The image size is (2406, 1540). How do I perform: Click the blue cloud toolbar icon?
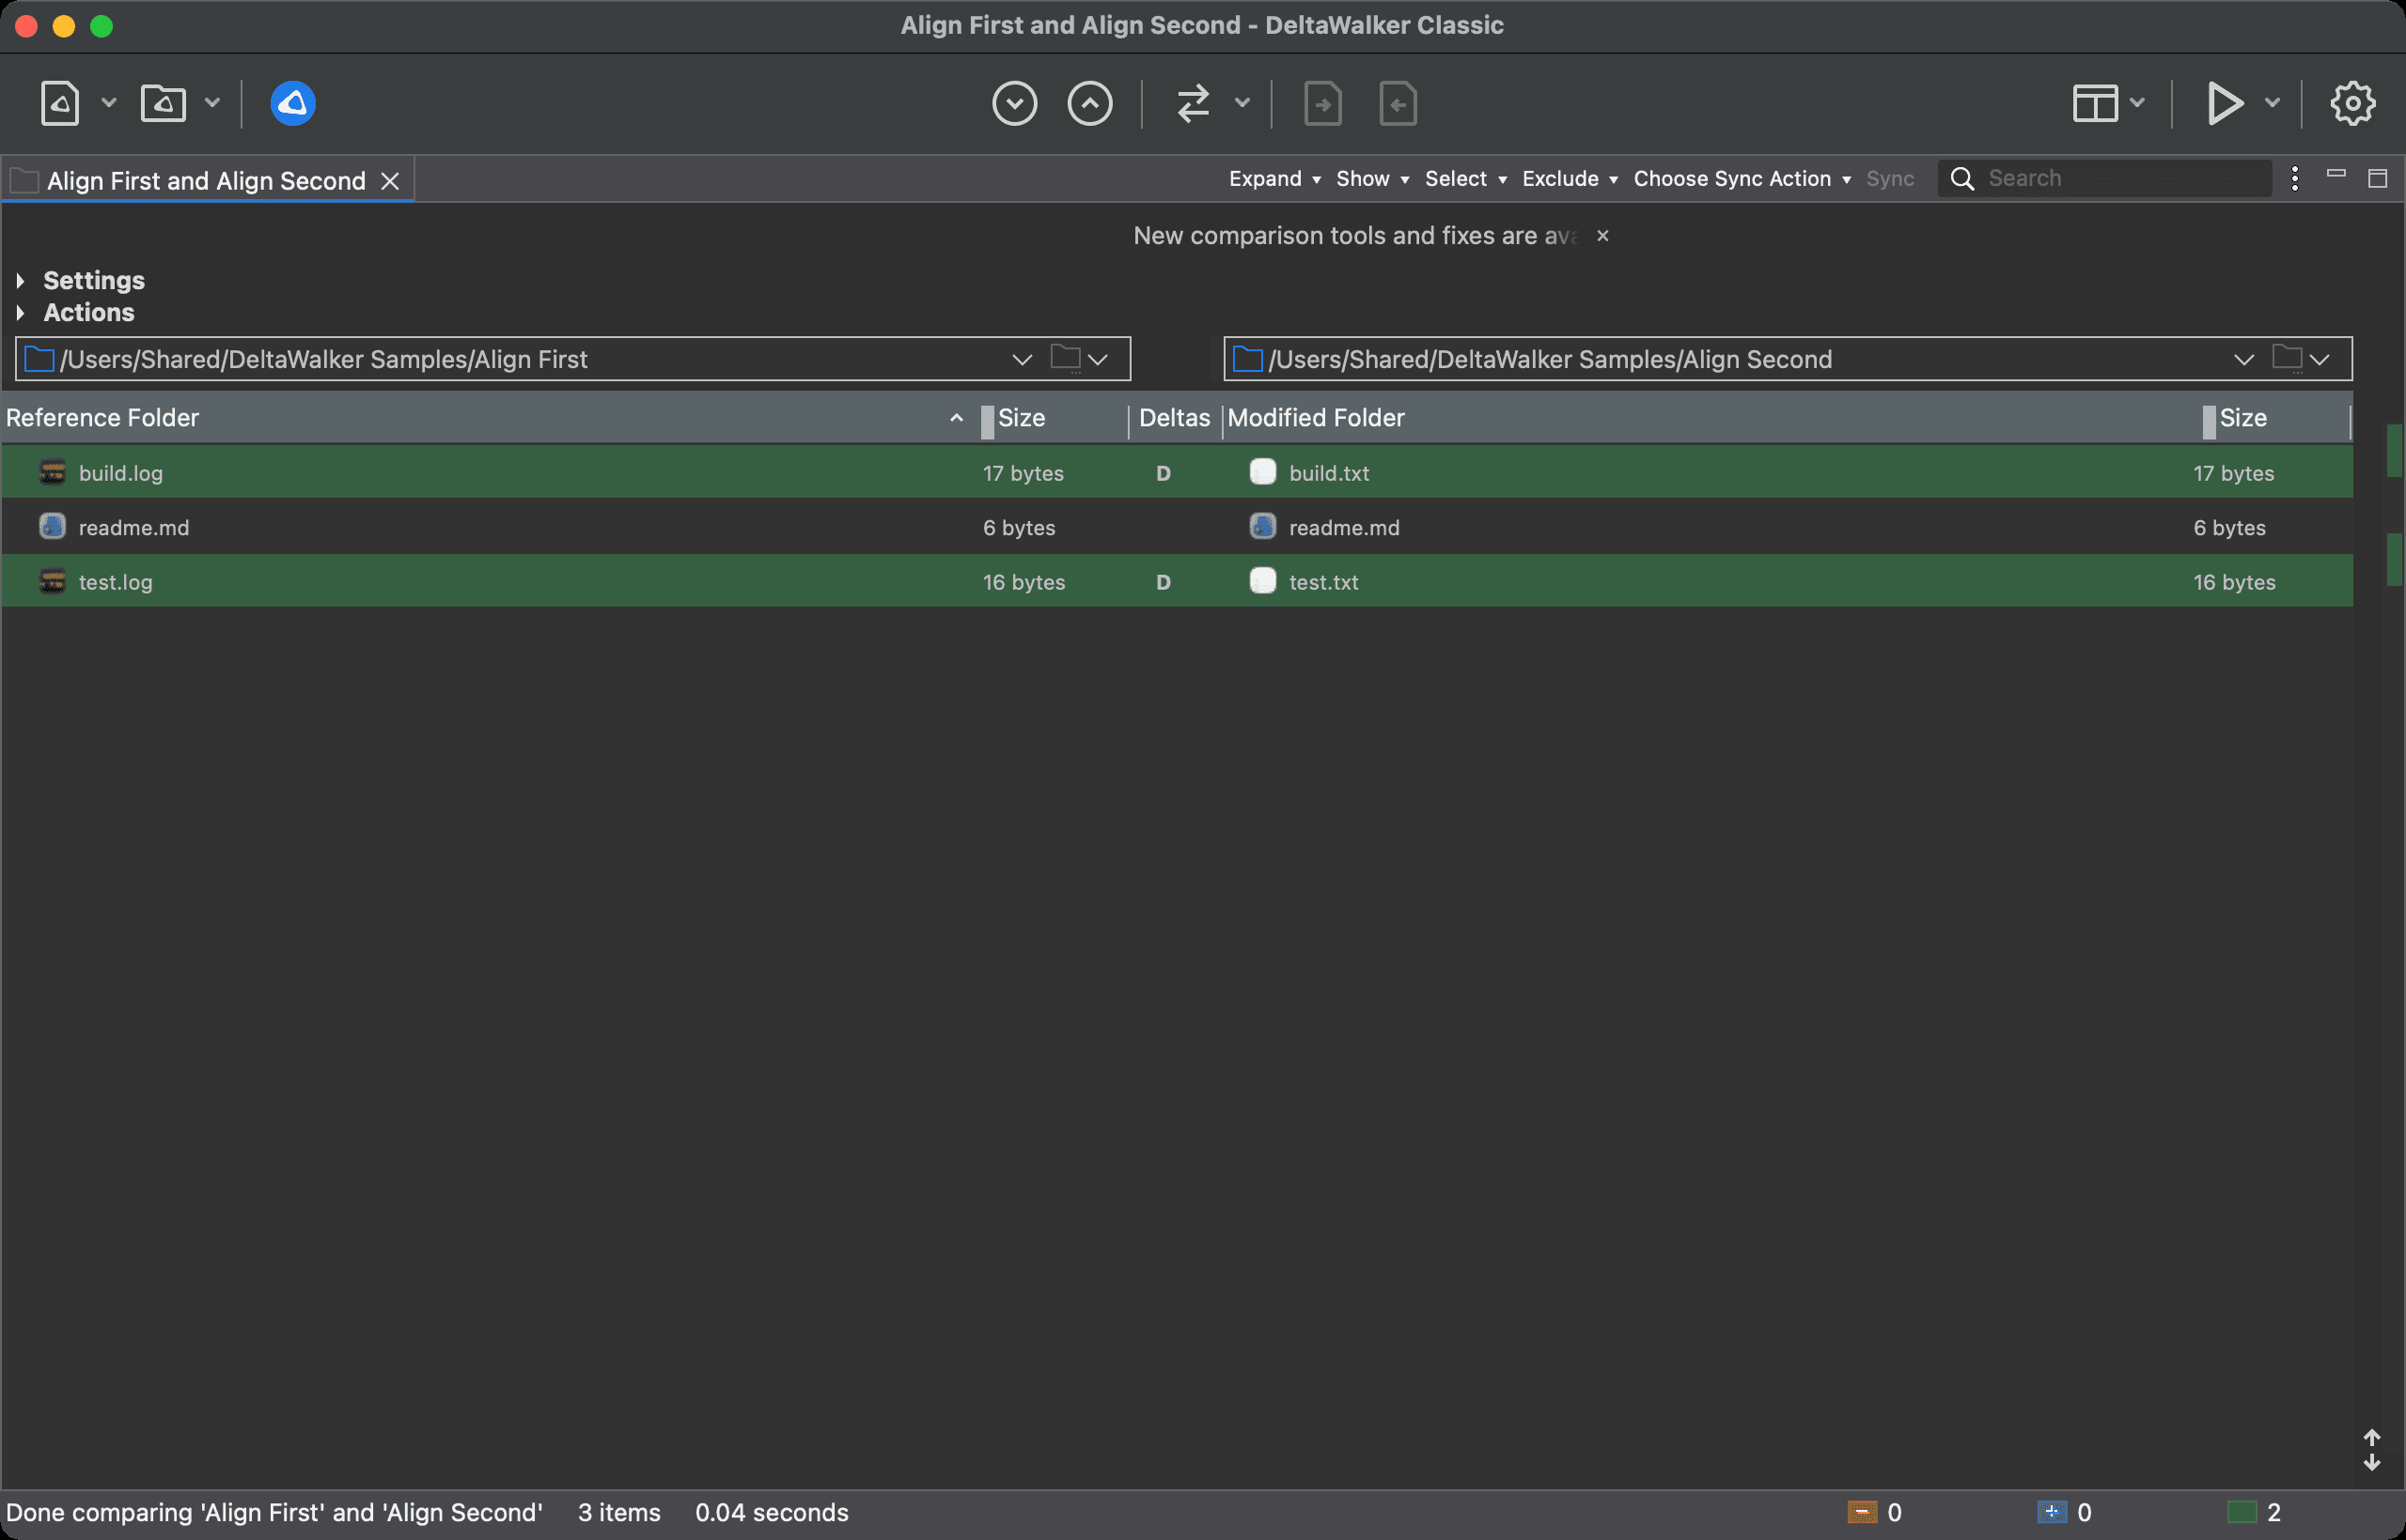pyautogui.click(x=293, y=103)
